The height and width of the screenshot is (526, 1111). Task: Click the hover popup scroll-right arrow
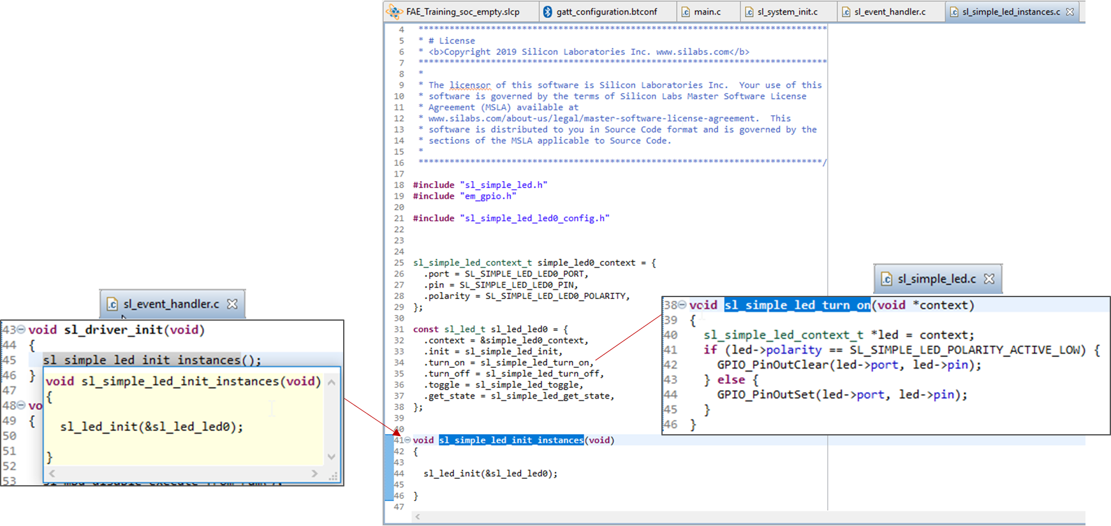point(314,474)
